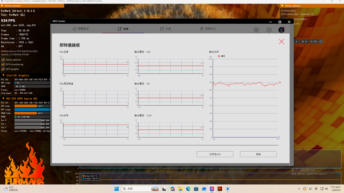Click the PSU溫度 temperature chart
344x193 pixels.
(x=96, y=66)
